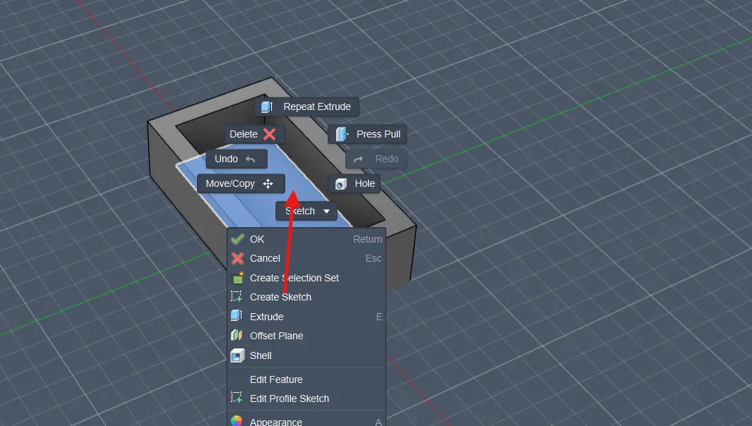This screenshot has height=426, width=752.
Task: Select the Hole command
Action: [x=354, y=183]
